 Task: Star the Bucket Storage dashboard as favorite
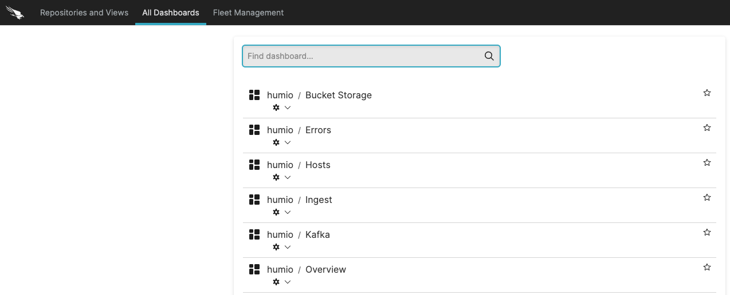click(707, 93)
